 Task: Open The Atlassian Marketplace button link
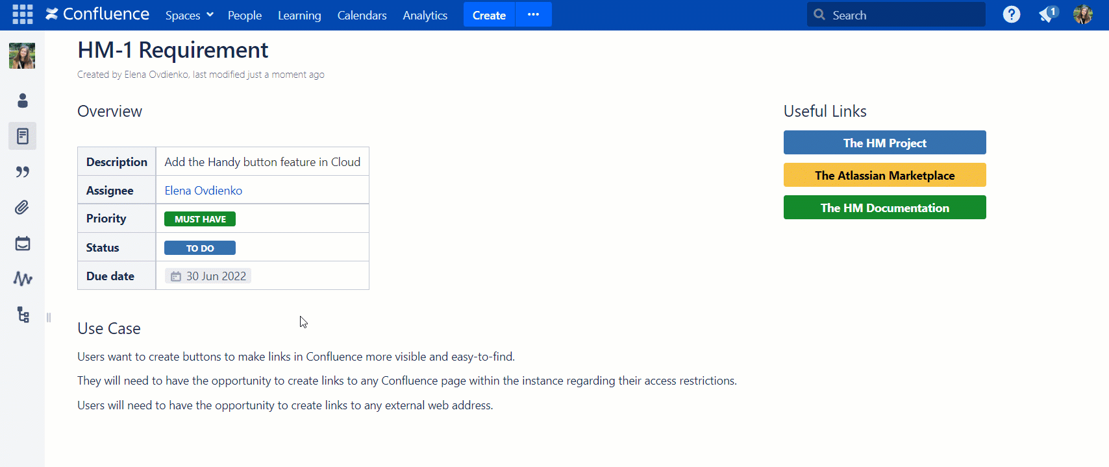pyautogui.click(x=884, y=175)
